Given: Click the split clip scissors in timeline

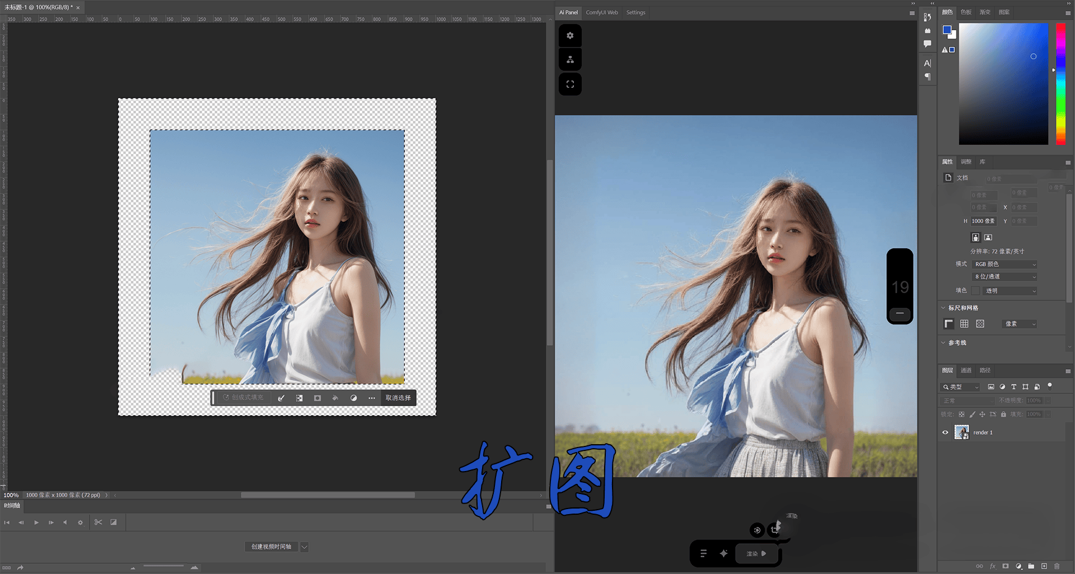Looking at the screenshot, I should pos(98,522).
